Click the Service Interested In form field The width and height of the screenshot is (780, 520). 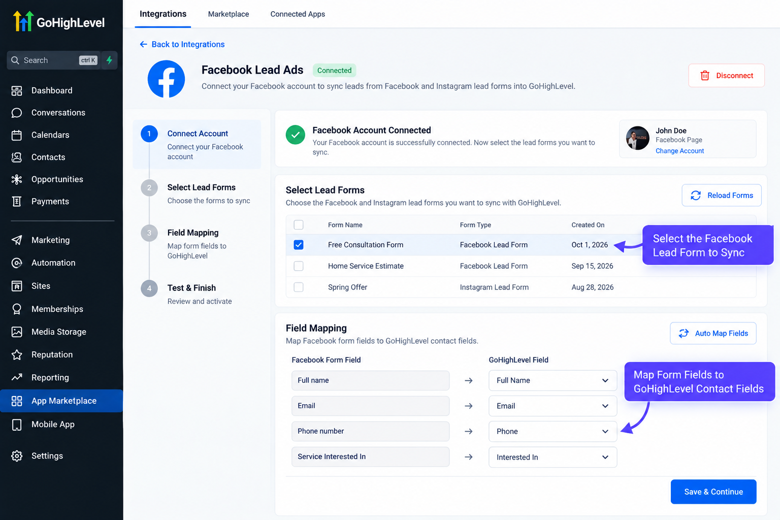coord(370,457)
